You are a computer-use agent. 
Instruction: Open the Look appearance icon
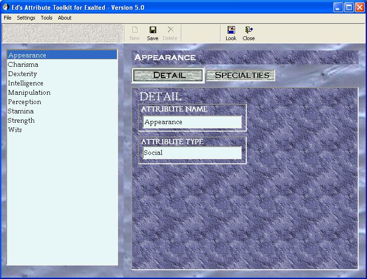pos(231,30)
